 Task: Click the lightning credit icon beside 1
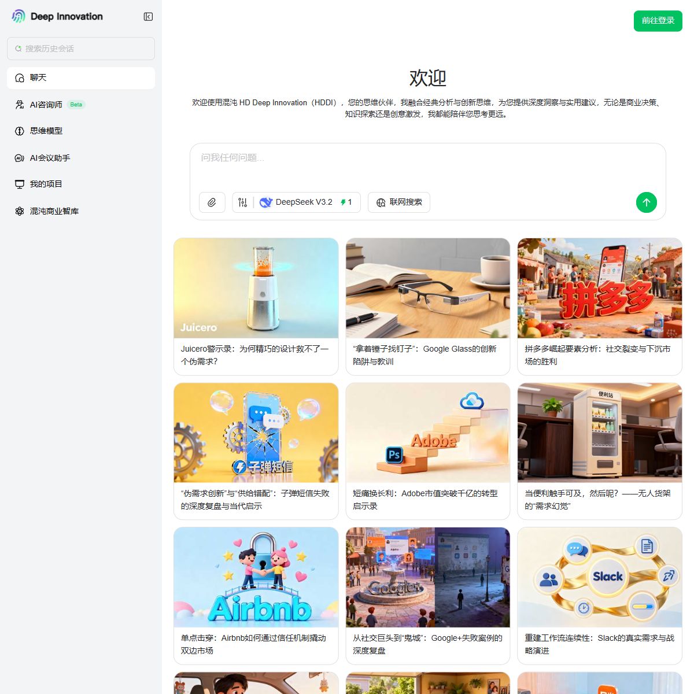click(343, 202)
